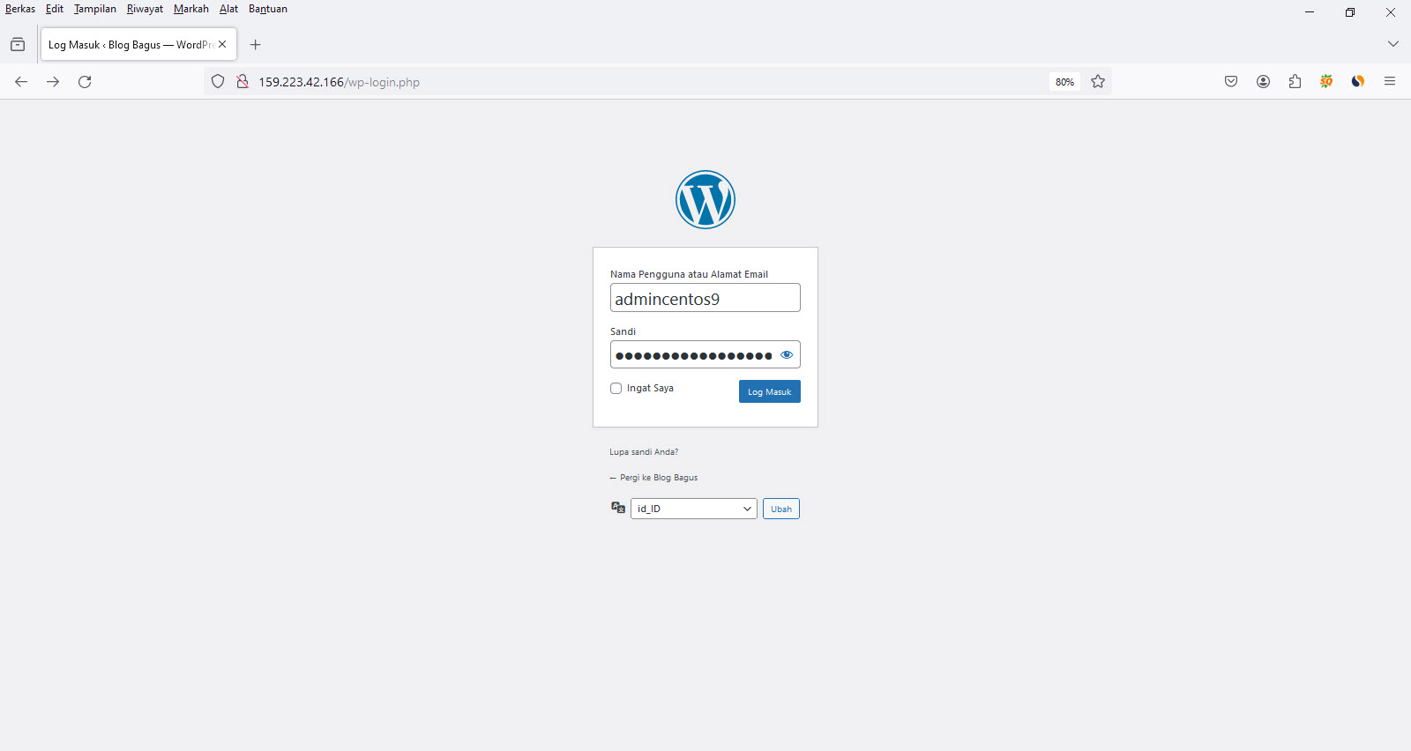The height and width of the screenshot is (751, 1411).
Task: Bookmark this page with the star icon
Action: point(1098,82)
